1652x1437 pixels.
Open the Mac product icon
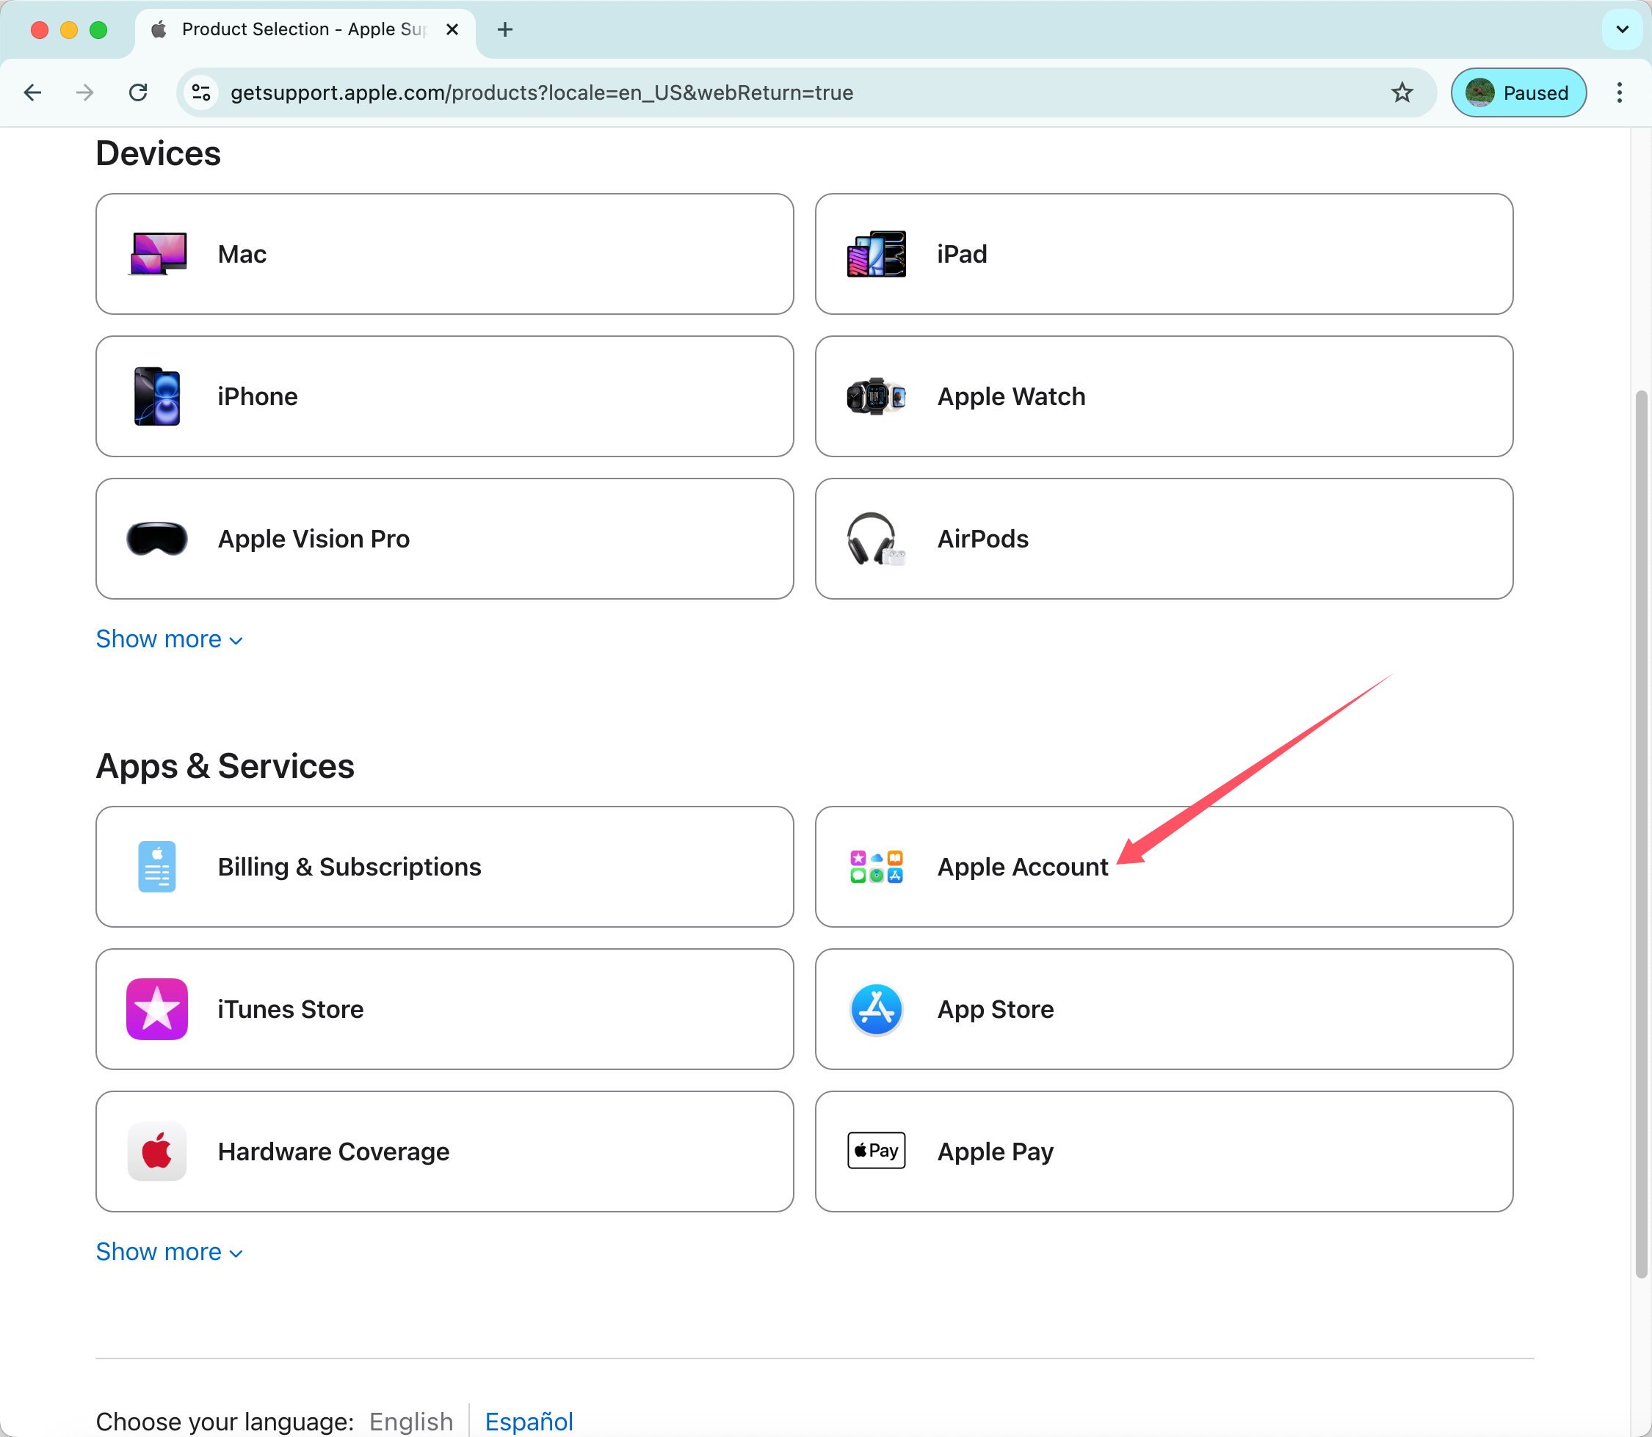(x=157, y=254)
